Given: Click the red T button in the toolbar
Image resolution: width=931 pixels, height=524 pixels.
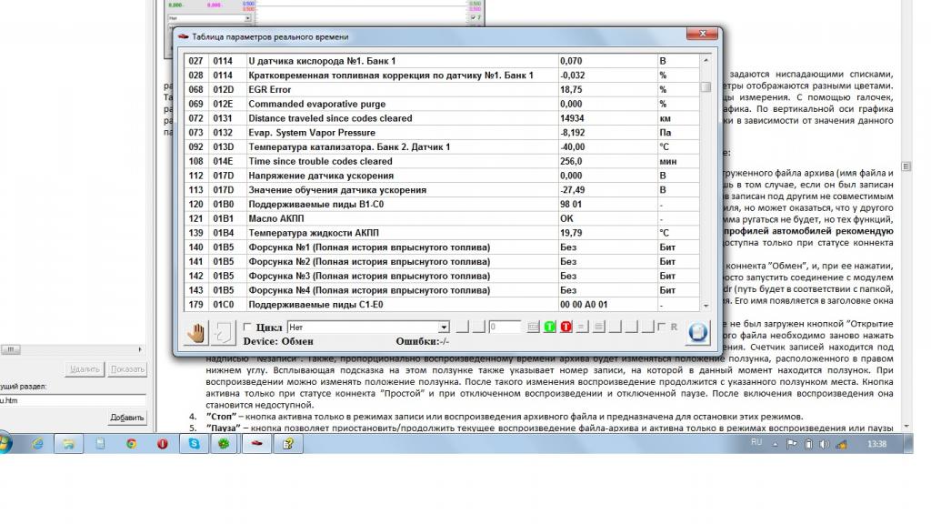Looking at the screenshot, I should click(566, 327).
